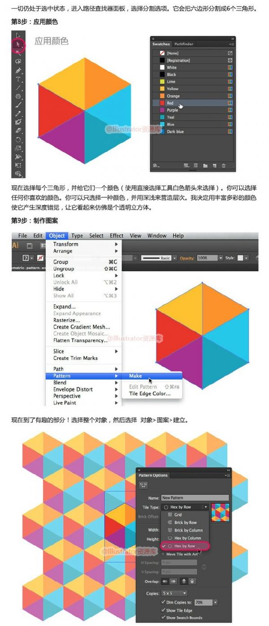Choose Make from the Pattern submenu
This screenshot has height=626, width=269.
click(136, 376)
